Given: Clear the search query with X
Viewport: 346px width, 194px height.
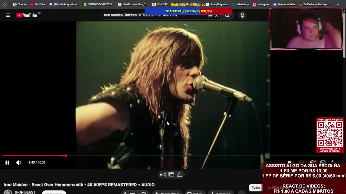Looking at the screenshot, I should (217, 15).
